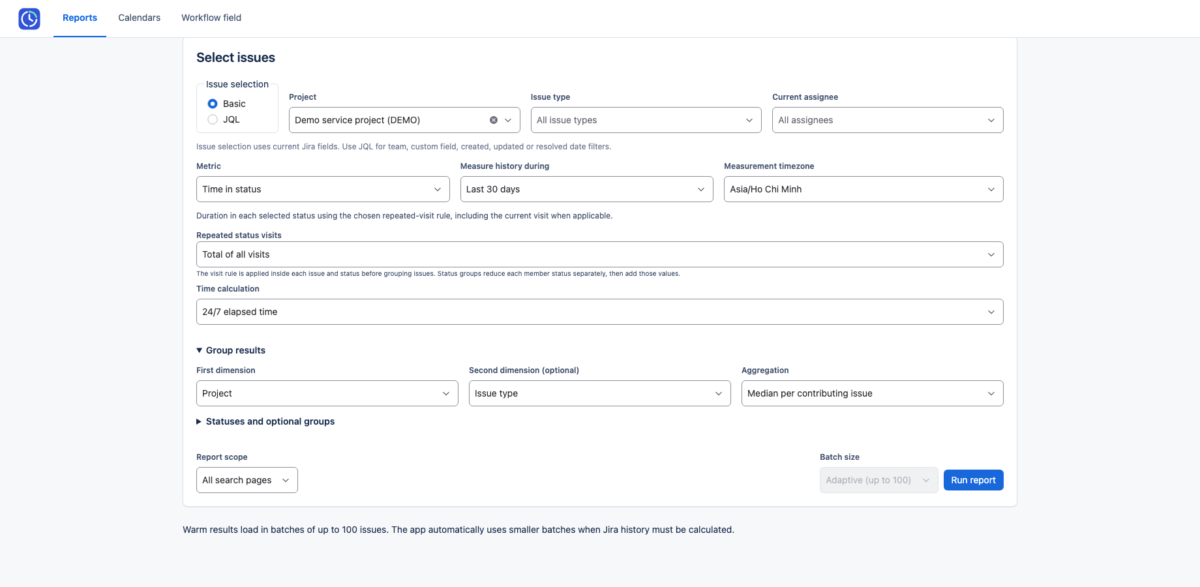Viewport: 1200px width, 587px height.
Task: Go to the Workflow field tab
Action: [x=211, y=18]
